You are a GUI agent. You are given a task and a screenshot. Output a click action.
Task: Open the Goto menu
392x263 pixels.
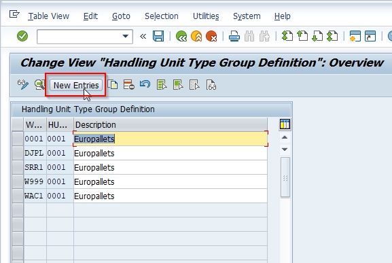pos(121,16)
